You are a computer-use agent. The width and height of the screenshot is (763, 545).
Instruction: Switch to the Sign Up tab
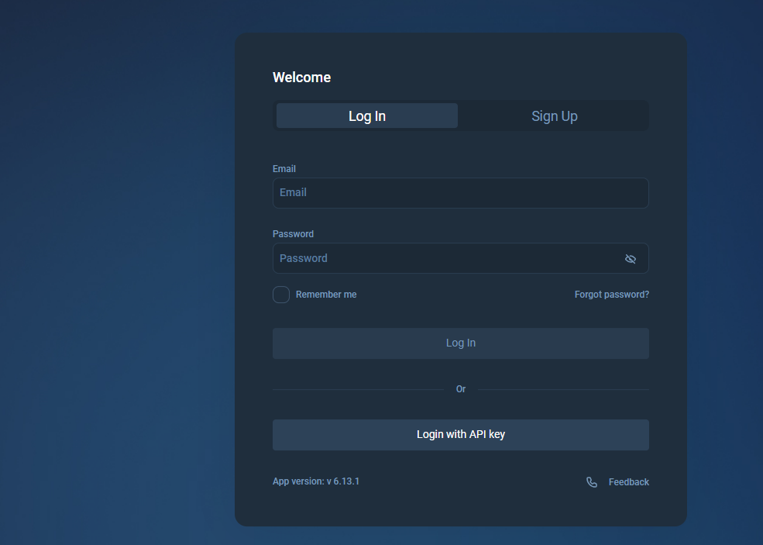tap(554, 116)
